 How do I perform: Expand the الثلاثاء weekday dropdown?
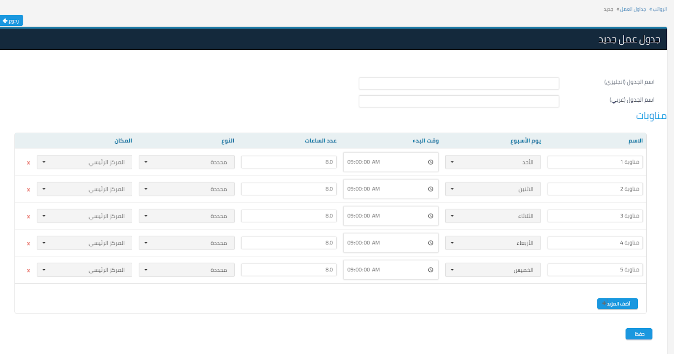pyautogui.click(x=492, y=216)
